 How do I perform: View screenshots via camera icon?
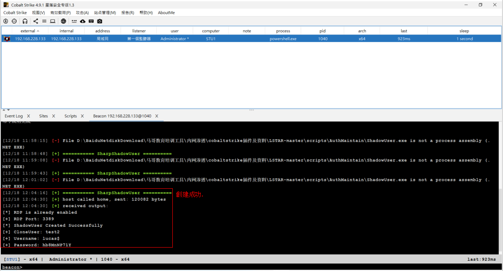100,21
